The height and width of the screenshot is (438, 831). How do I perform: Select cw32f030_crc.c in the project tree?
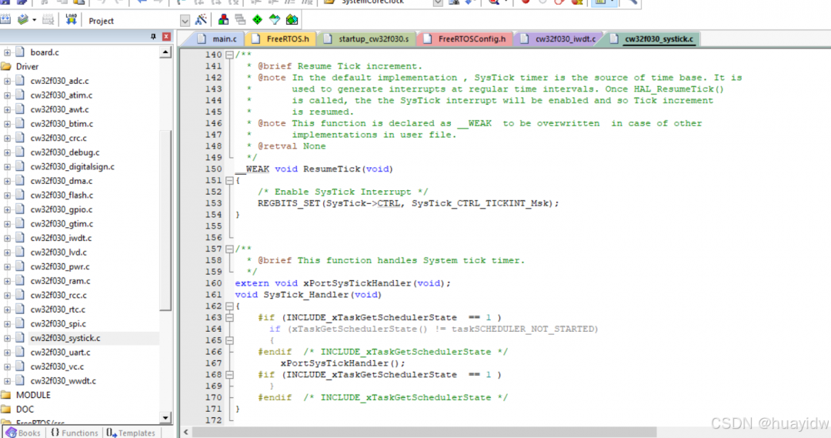click(x=58, y=138)
